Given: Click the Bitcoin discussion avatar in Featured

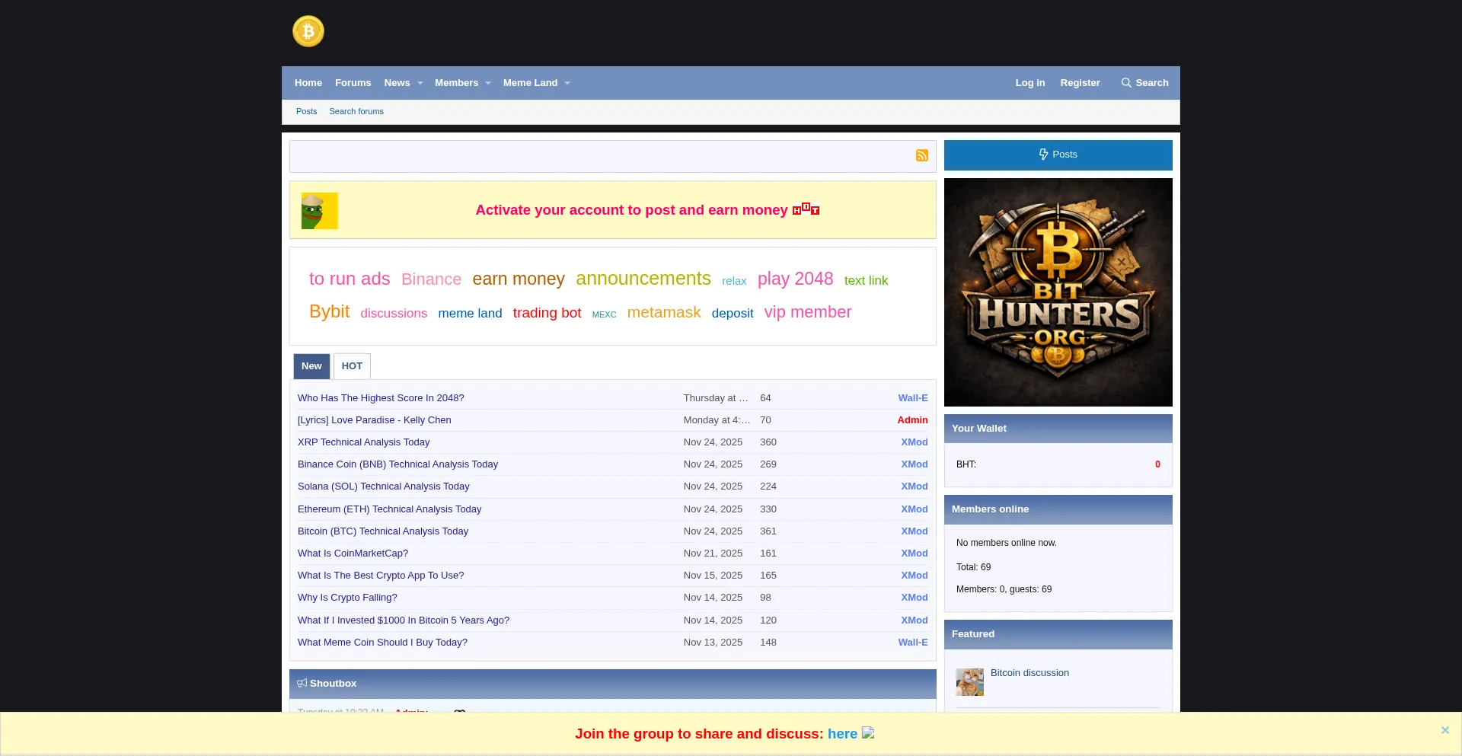Looking at the screenshot, I should 969,681.
